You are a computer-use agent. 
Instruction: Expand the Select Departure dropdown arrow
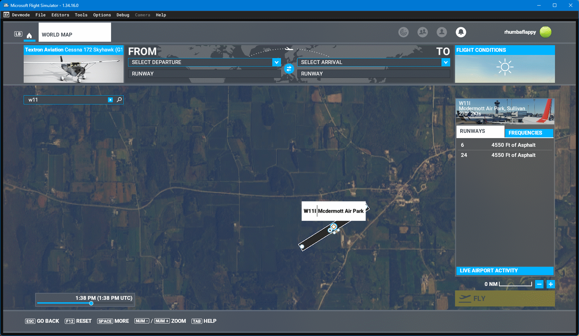click(276, 62)
